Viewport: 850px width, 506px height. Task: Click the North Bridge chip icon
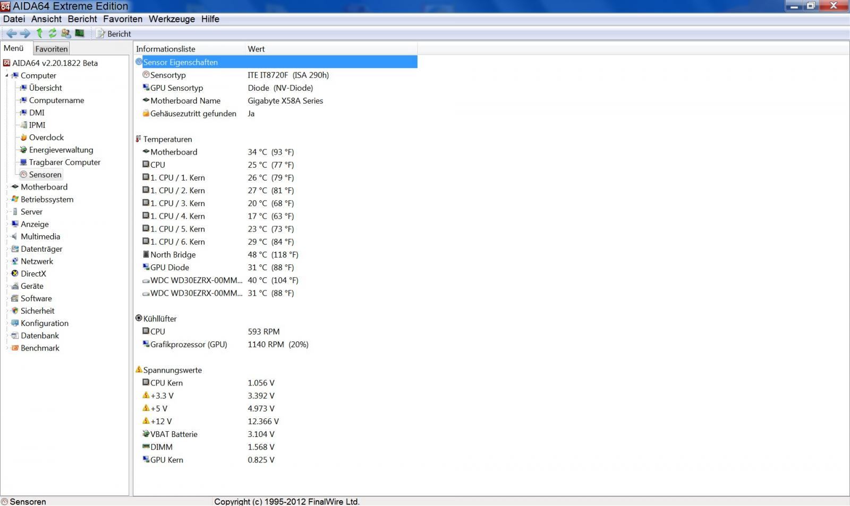pos(146,254)
